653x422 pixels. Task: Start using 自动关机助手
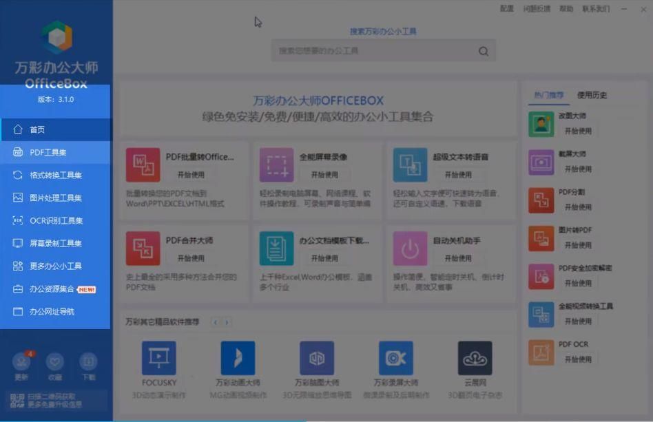[x=459, y=258]
